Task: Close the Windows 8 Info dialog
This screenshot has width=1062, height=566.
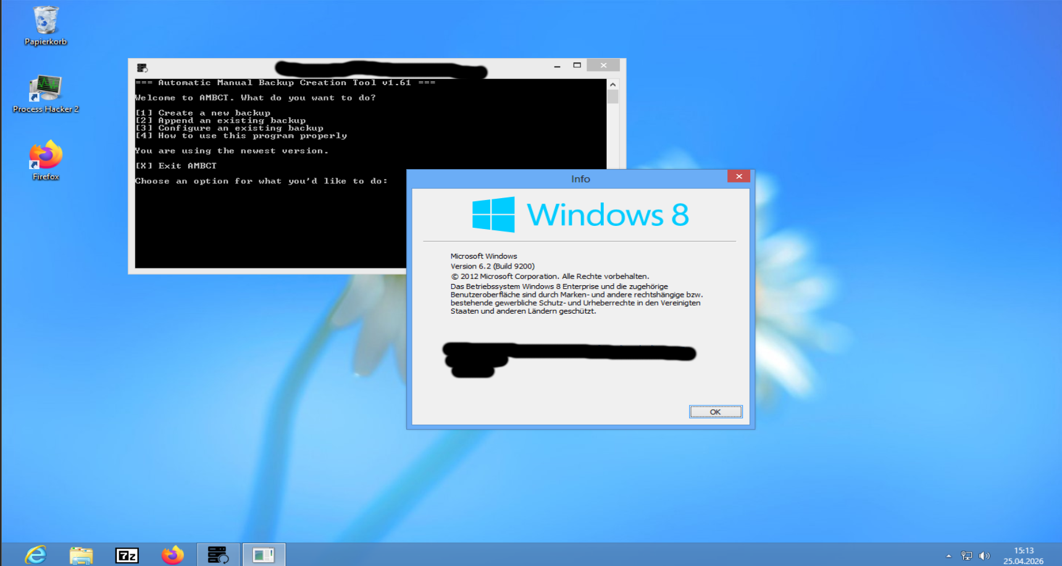Action: pos(738,177)
